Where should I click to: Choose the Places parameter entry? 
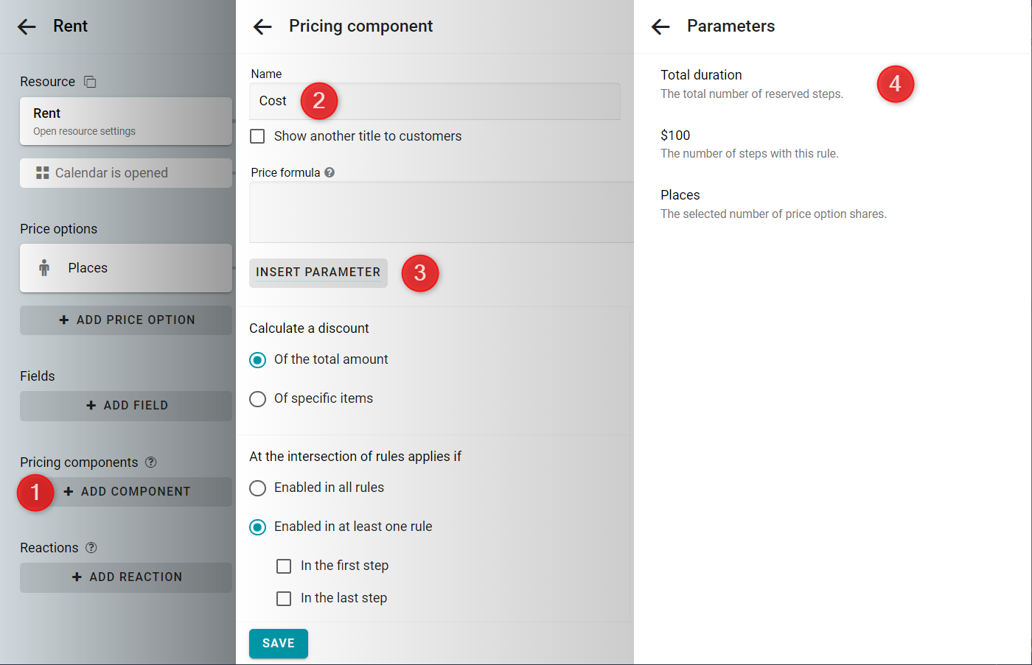click(773, 204)
